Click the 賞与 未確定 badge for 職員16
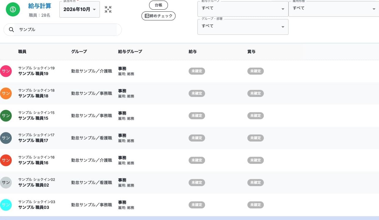Screen dimensions: 379x220 tap(256, 160)
